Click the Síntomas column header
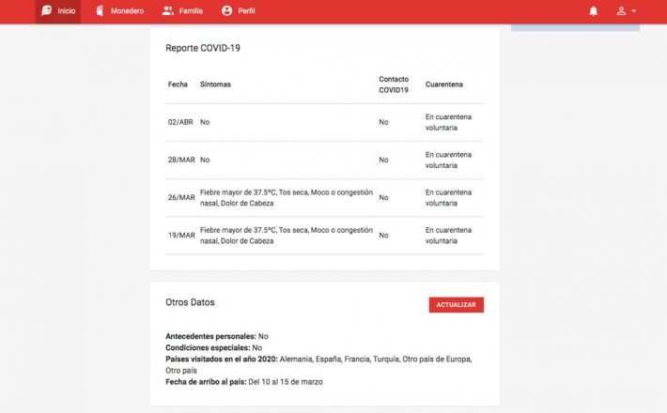This screenshot has width=667, height=413. (215, 84)
